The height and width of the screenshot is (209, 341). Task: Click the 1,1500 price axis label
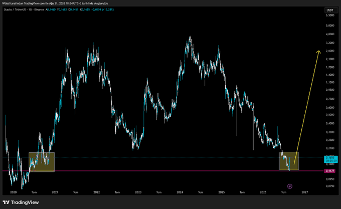point(330,82)
